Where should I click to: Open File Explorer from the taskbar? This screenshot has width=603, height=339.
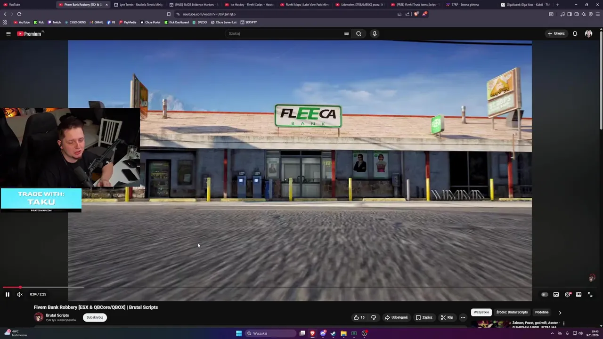(343, 333)
